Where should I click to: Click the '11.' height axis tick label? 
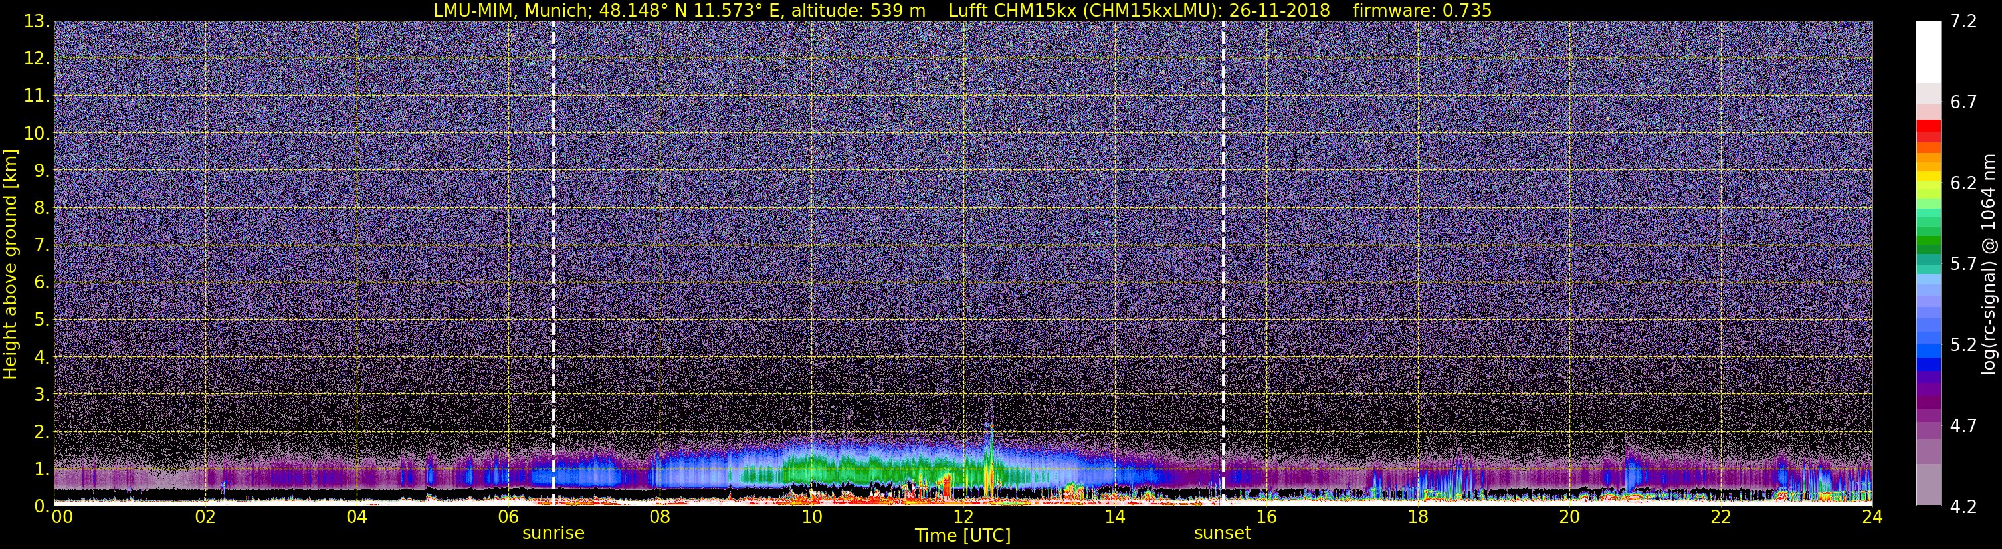(x=37, y=96)
